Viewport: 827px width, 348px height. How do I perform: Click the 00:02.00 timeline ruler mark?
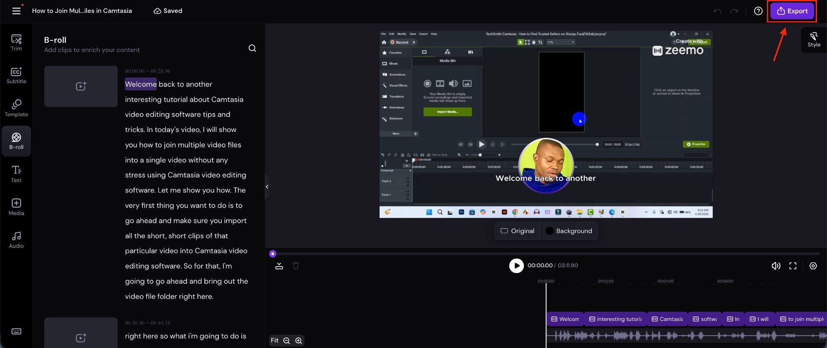click(x=606, y=281)
